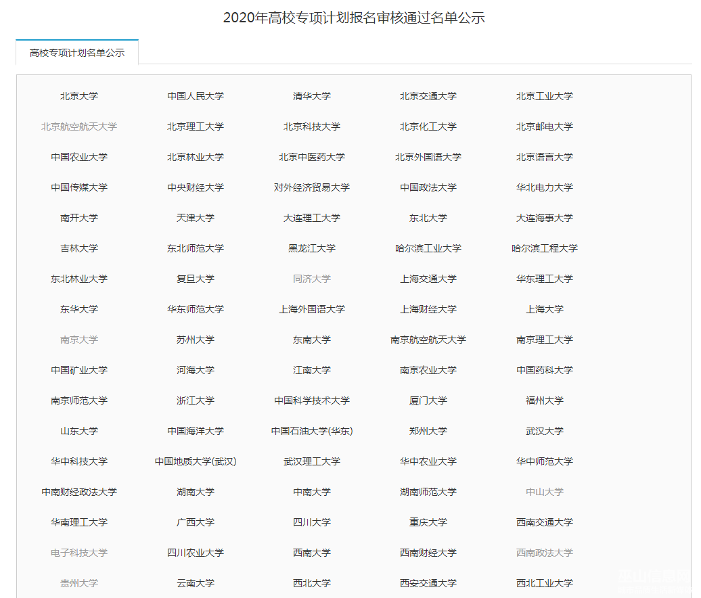Open 北京化工大学 link
The height and width of the screenshot is (598, 701).
pos(428,127)
